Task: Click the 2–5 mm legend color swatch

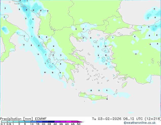Action: (22, 122)
